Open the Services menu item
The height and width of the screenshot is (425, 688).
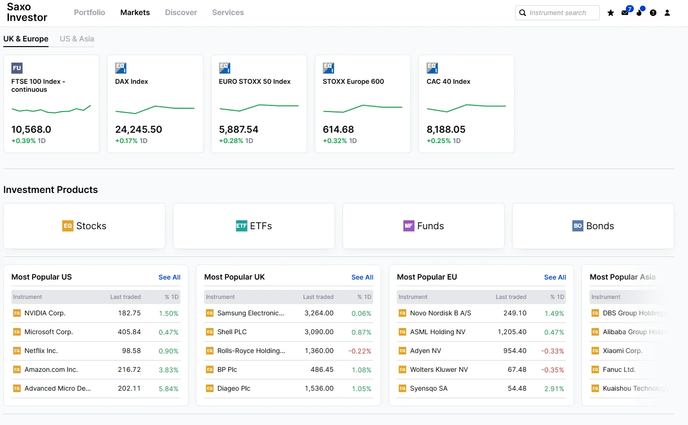pos(228,12)
